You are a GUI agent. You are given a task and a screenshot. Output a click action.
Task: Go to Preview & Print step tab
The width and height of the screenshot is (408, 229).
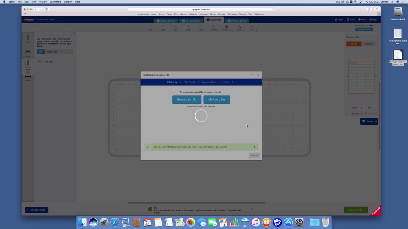[237, 21]
